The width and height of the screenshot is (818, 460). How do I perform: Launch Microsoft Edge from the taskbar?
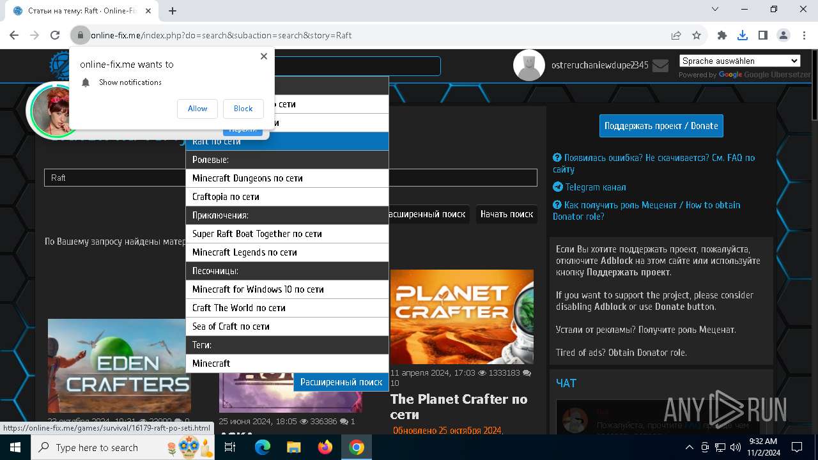pos(263,447)
